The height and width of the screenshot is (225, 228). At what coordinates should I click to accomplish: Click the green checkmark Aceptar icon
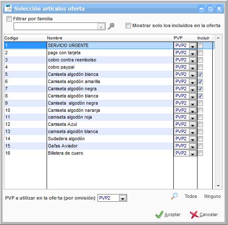tap(159, 214)
